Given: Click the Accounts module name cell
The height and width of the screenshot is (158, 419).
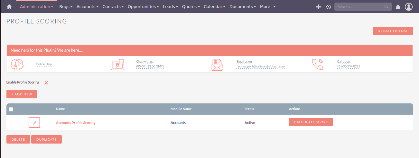Looking at the screenshot, I should pos(178,123).
